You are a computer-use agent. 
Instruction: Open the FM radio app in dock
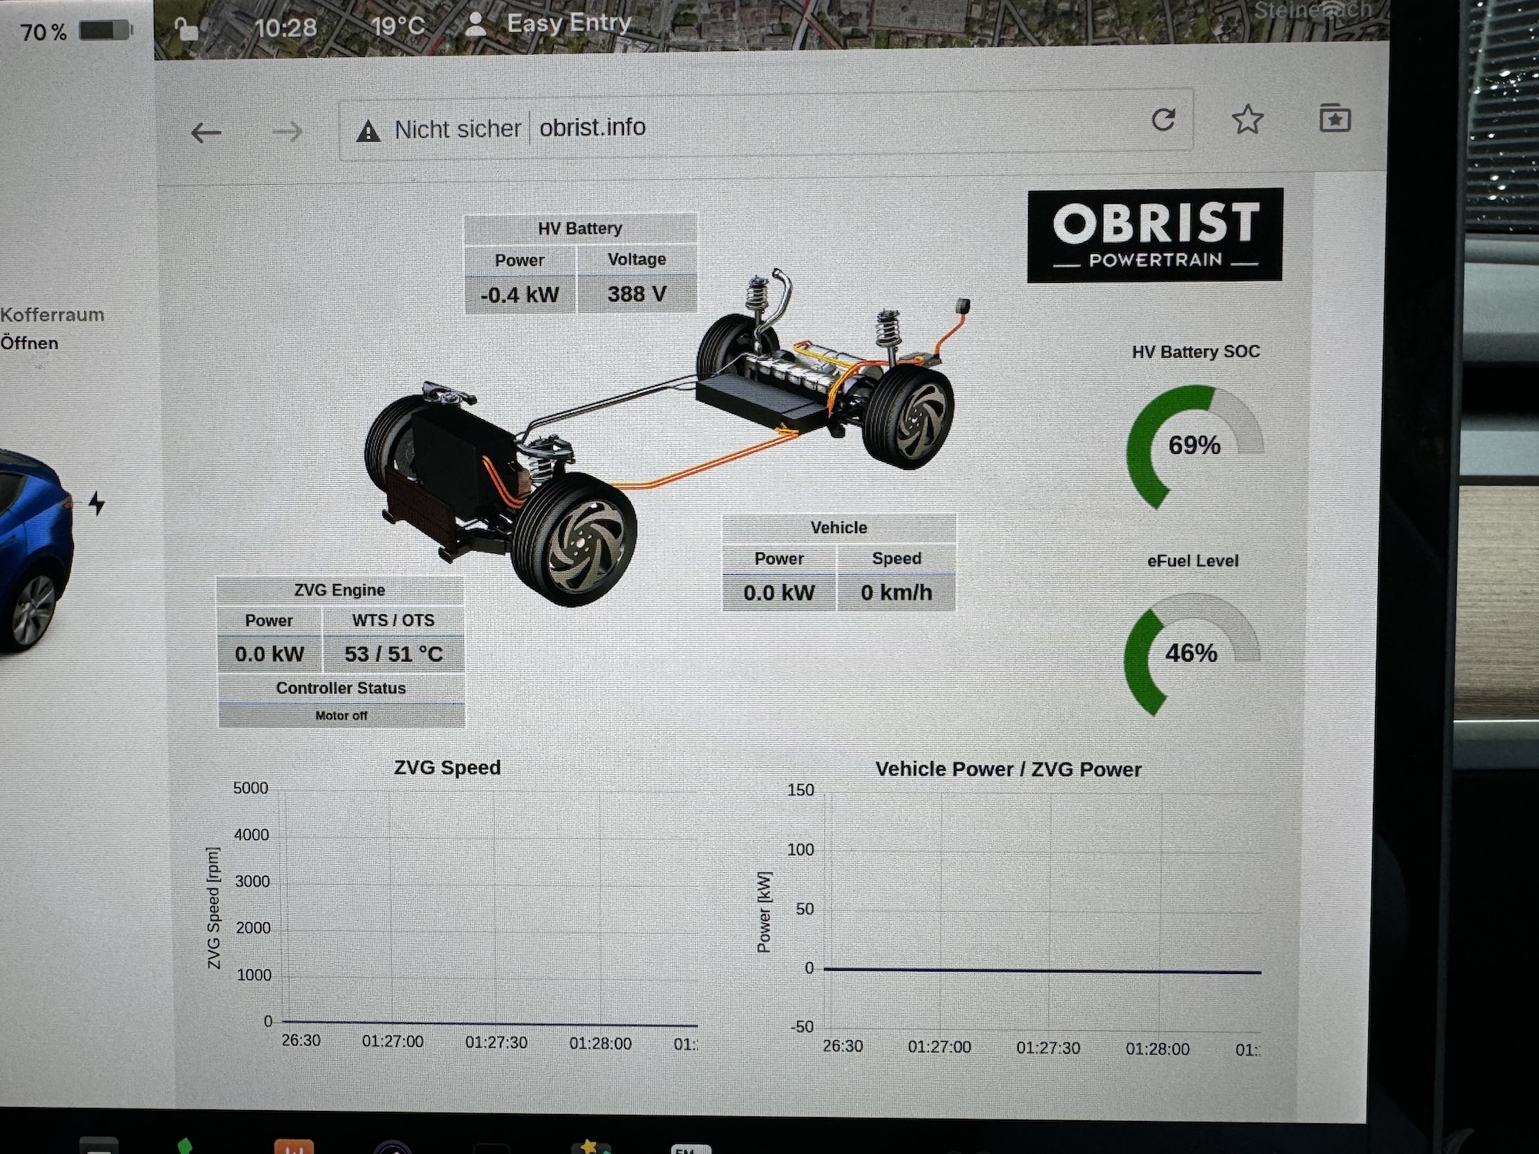click(690, 1149)
